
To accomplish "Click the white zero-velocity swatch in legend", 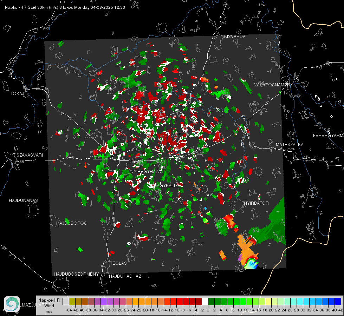I will 205,301.
